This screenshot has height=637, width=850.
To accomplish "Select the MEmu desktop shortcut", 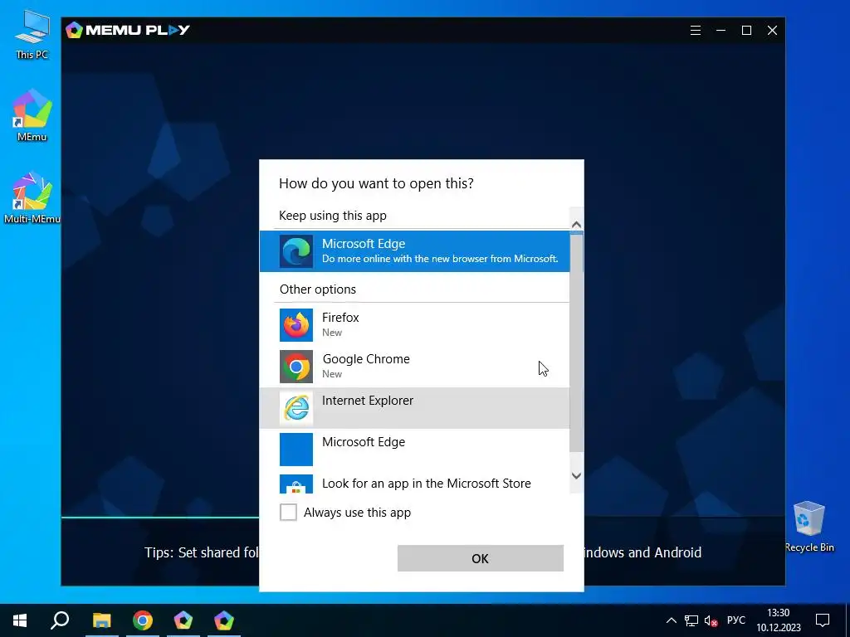I will tap(32, 115).
